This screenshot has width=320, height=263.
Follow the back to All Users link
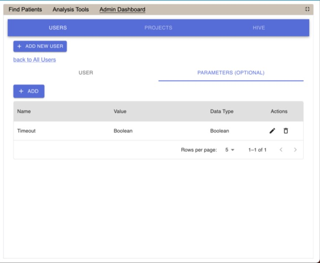click(x=34, y=60)
